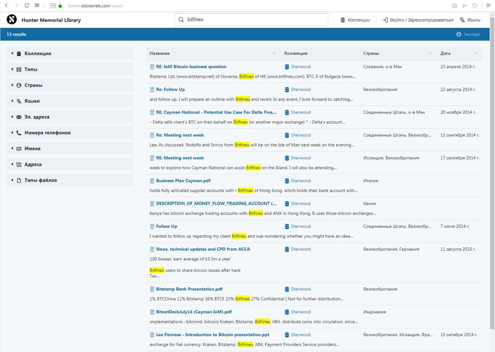Viewport: 495px width, 352px height.
Task: Open browser speed dial grid icon
Action: [37, 5]
